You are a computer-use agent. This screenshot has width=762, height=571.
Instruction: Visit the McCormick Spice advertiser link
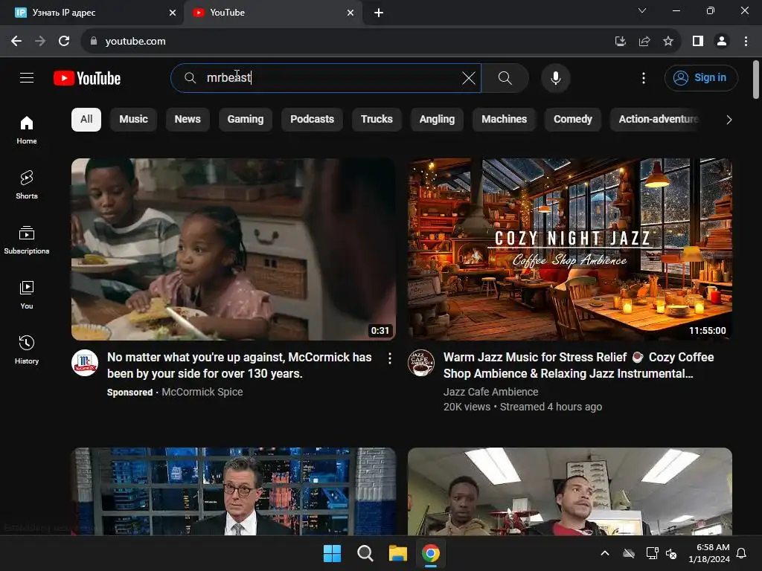point(202,392)
